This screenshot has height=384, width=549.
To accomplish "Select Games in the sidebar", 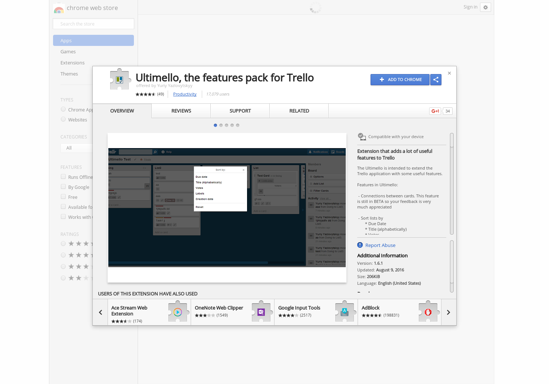I will click(x=93, y=51).
